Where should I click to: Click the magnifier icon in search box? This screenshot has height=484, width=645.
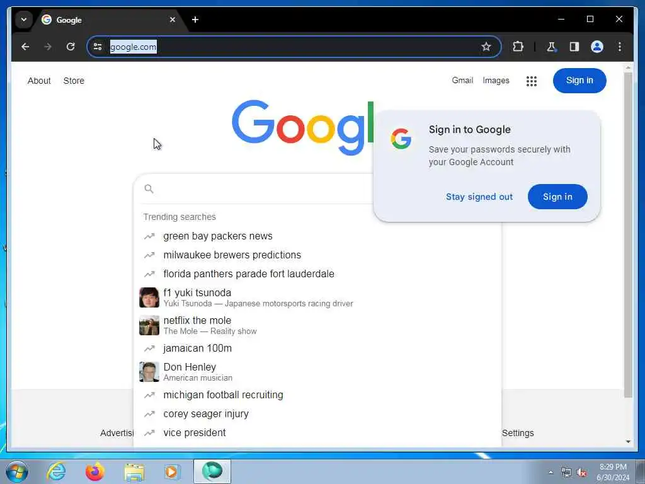click(149, 189)
